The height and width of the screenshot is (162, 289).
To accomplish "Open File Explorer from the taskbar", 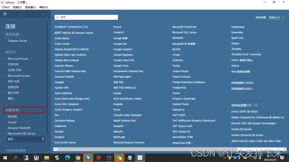I will pos(47,158).
